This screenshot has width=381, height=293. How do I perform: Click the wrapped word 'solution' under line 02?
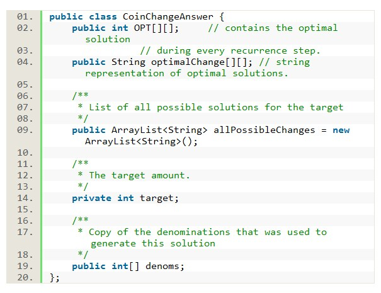click(x=108, y=40)
